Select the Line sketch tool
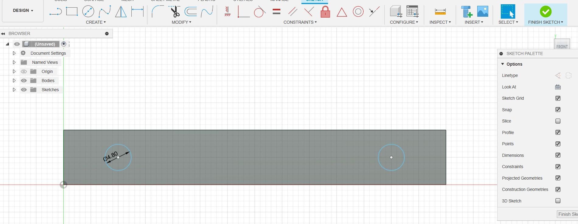 (56, 12)
